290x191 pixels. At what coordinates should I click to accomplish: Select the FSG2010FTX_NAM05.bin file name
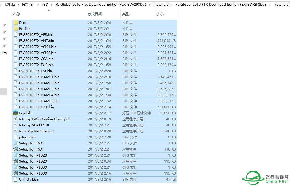pos(39,101)
